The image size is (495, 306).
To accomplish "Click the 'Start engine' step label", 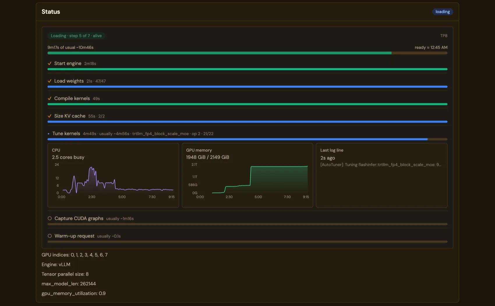I will pos(68,64).
